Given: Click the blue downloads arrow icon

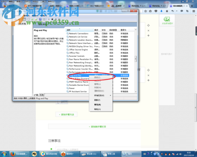Looking at the screenshot, I should [x=162, y=11].
